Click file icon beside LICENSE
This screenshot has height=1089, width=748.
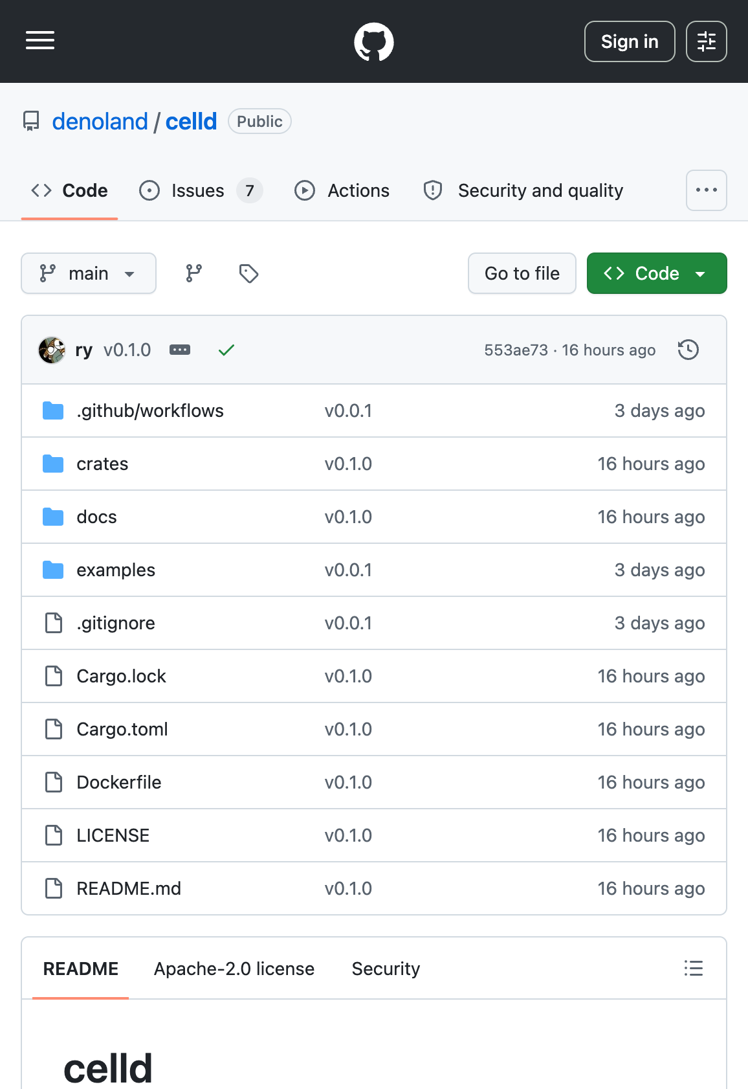[54, 835]
